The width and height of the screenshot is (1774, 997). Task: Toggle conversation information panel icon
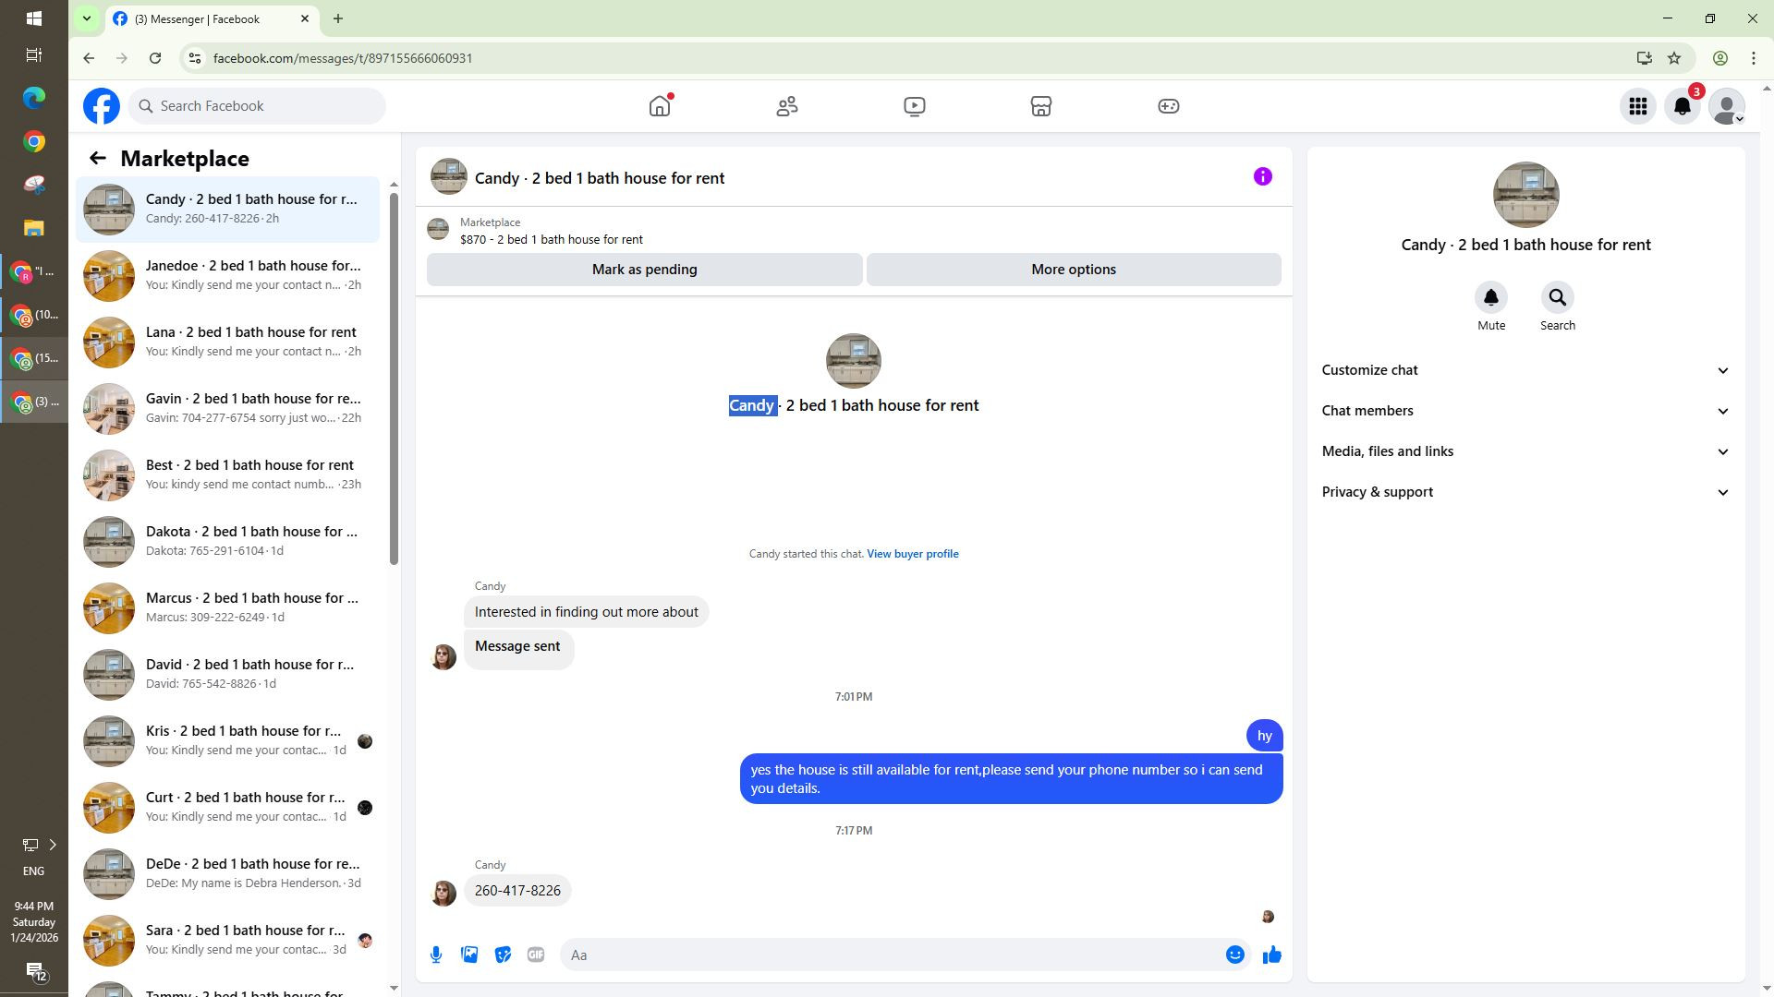click(x=1262, y=176)
